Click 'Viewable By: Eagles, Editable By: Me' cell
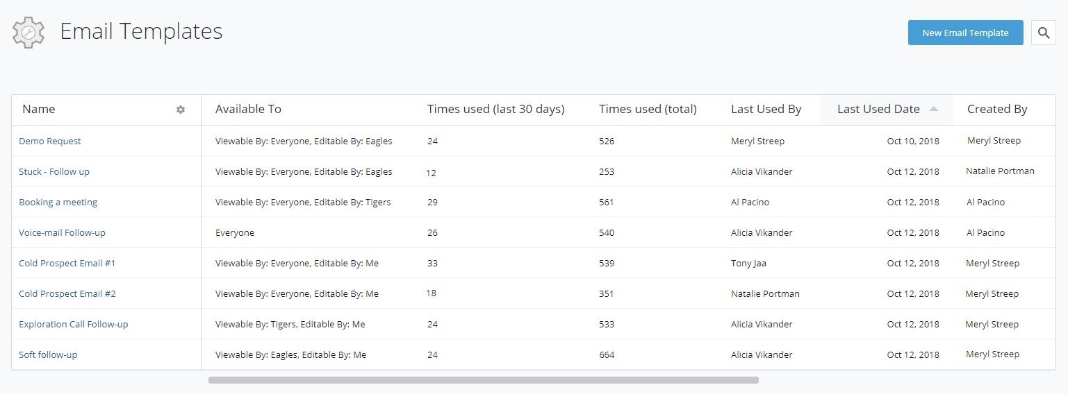This screenshot has height=394, width=1068. (x=290, y=354)
